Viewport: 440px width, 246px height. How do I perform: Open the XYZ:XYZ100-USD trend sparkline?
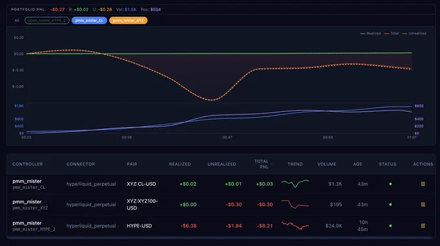[295, 204]
